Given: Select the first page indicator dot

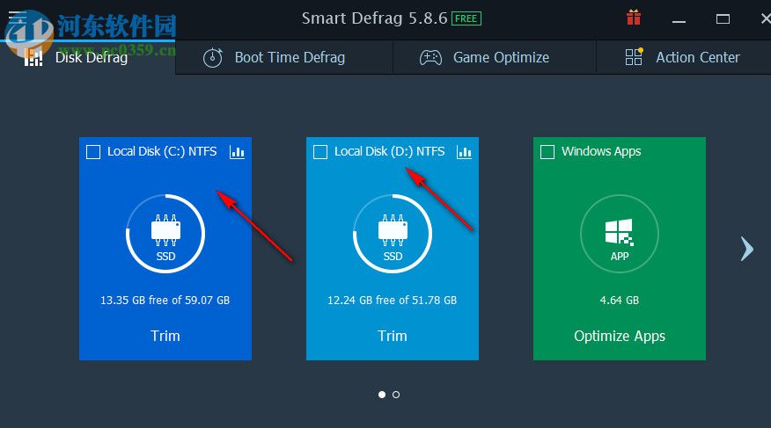Looking at the screenshot, I should 382,395.
